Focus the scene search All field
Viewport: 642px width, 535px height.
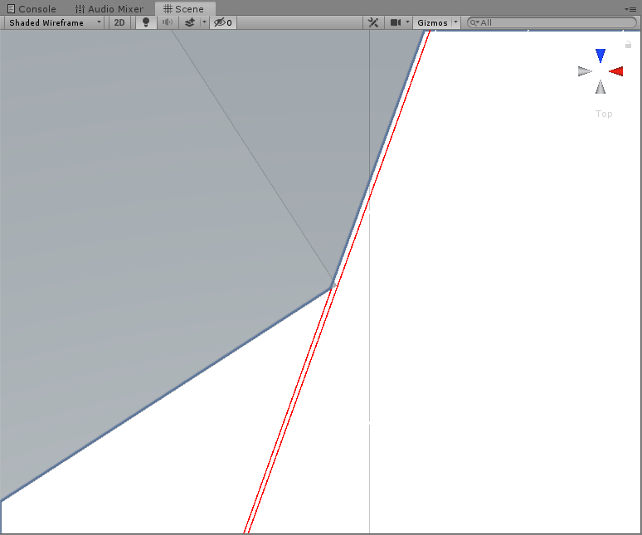click(552, 22)
